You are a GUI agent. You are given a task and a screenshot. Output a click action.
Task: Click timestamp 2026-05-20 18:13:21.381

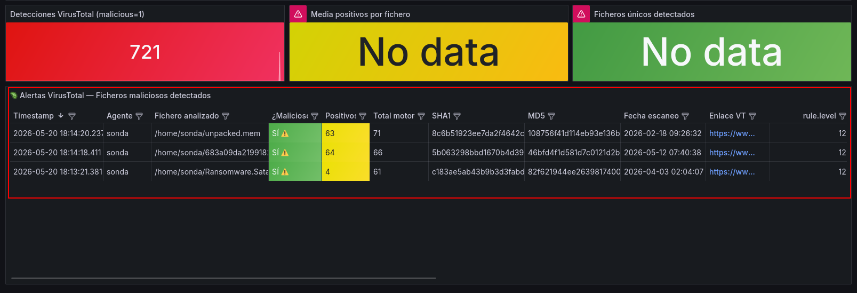click(x=58, y=172)
